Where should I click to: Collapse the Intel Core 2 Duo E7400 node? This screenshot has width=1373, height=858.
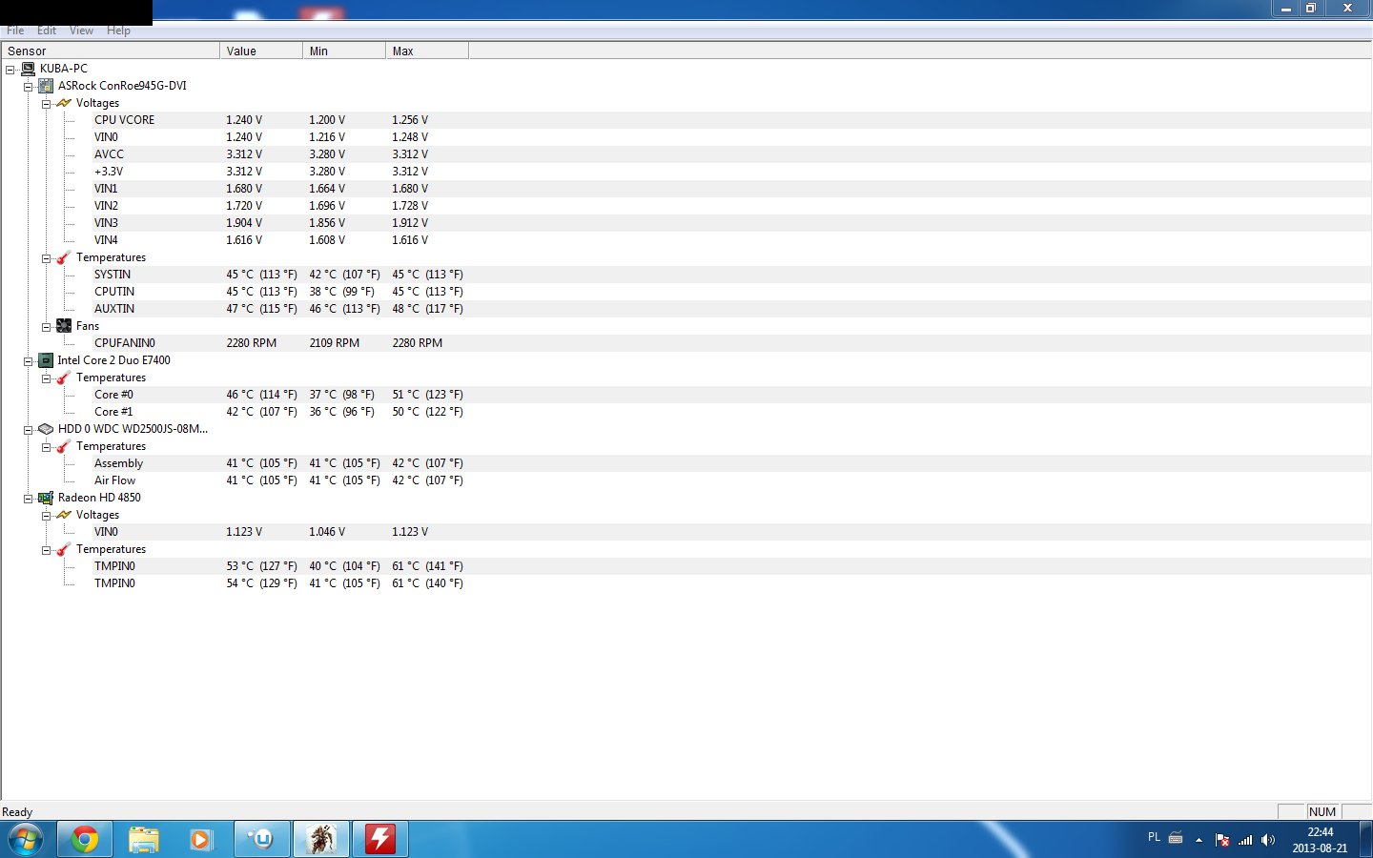click(x=29, y=361)
